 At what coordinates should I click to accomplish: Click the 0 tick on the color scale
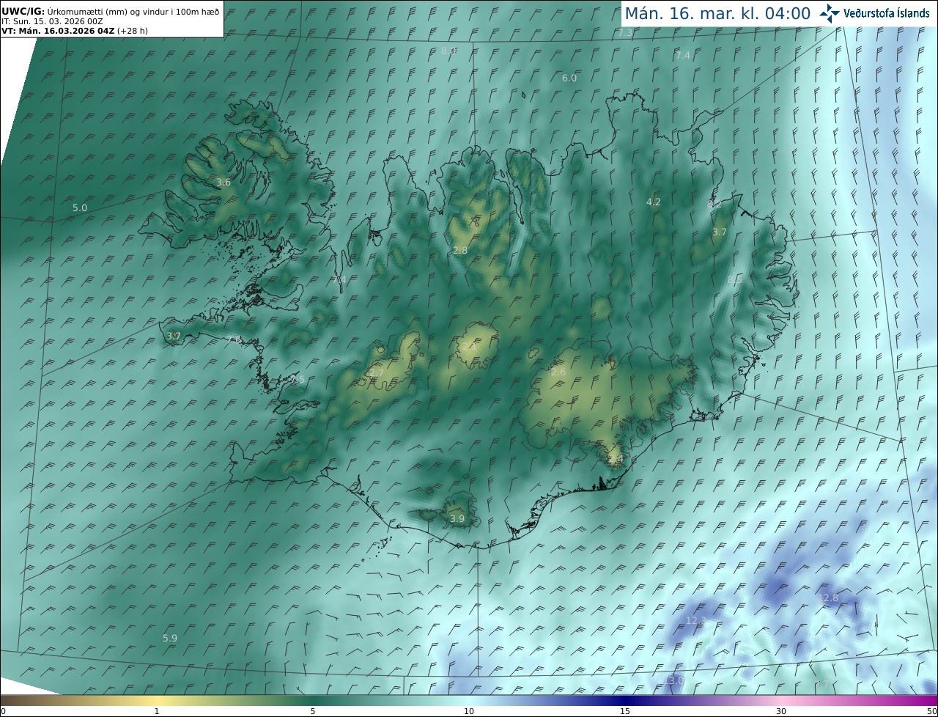pos(3,712)
